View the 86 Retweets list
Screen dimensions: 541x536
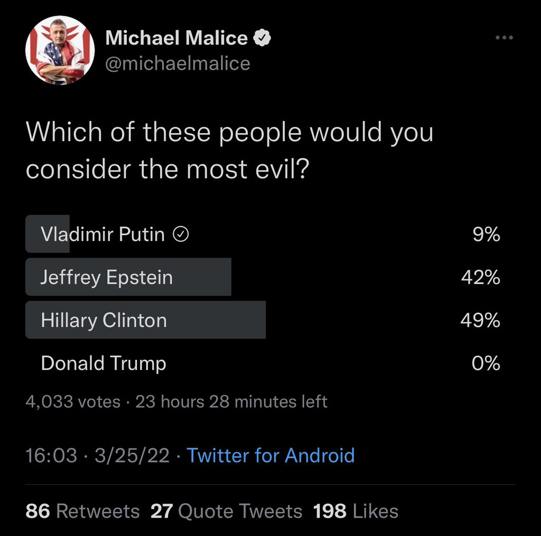[x=82, y=511]
